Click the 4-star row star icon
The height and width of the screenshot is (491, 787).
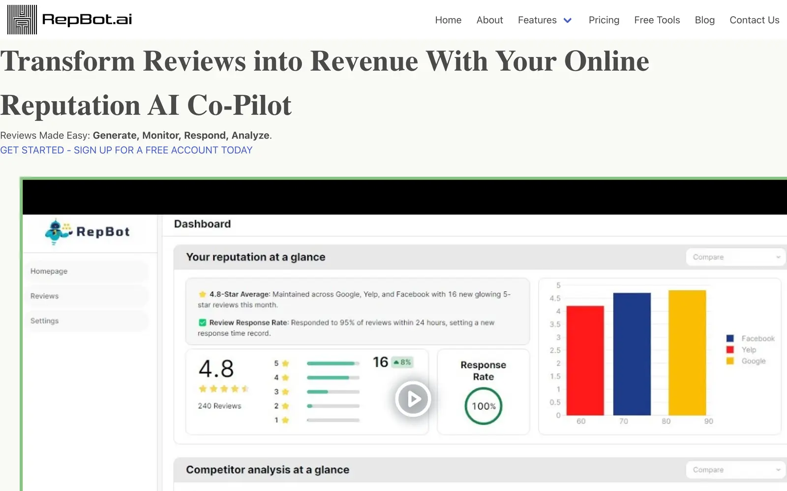click(285, 378)
